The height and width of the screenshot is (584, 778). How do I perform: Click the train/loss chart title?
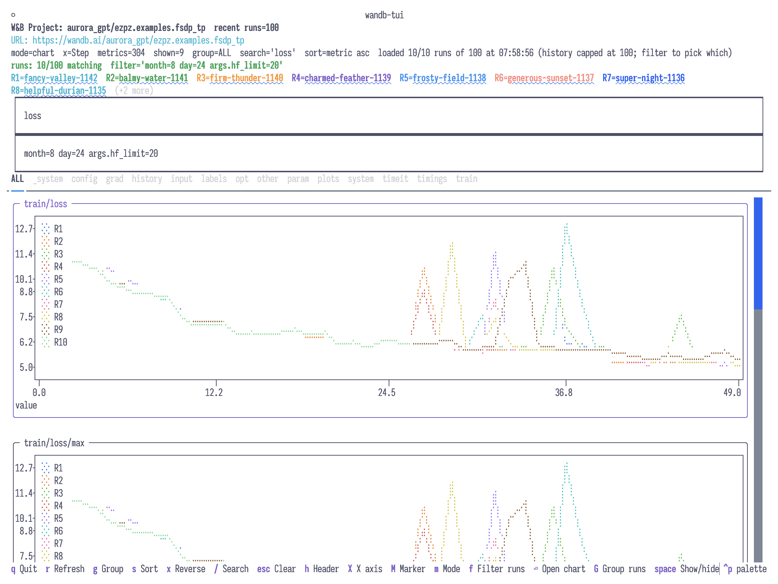click(46, 204)
